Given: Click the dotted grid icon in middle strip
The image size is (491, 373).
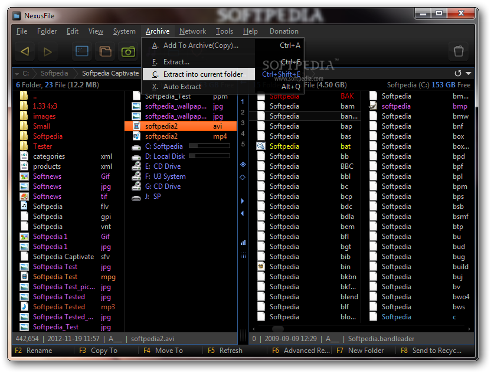Looking at the screenshot, I should point(243,255).
